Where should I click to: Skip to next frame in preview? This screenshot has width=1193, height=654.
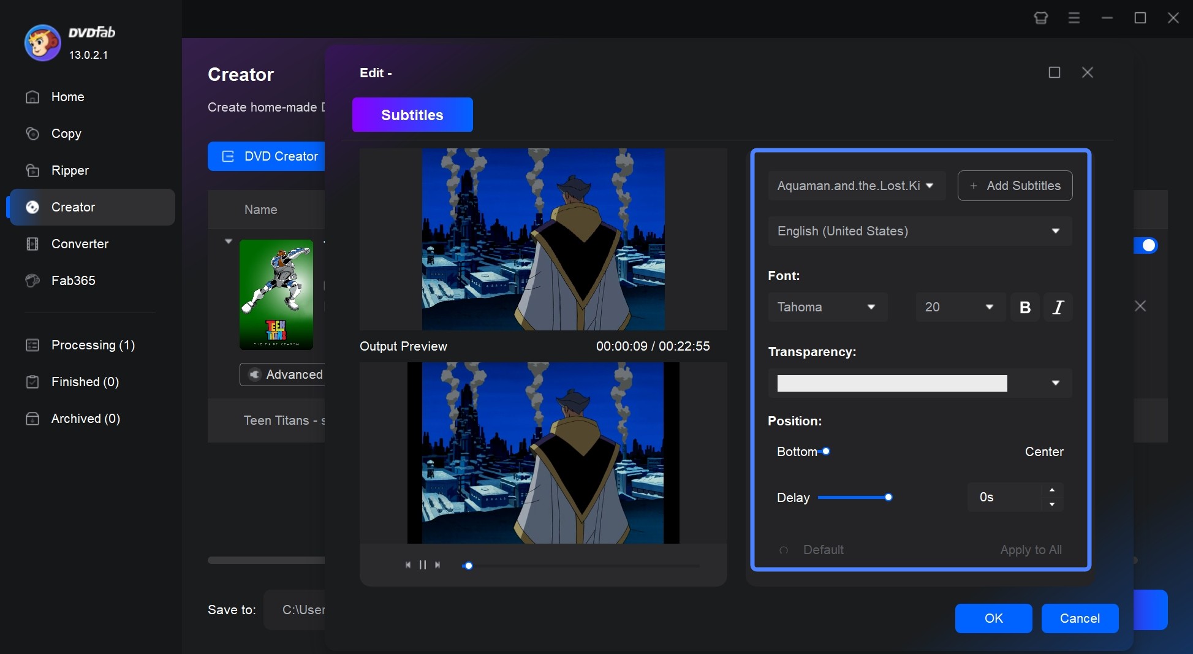point(437,565)
